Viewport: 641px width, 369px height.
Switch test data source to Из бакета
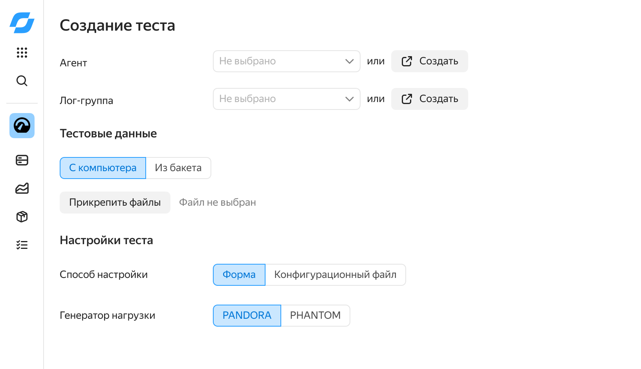pos(178,168)
